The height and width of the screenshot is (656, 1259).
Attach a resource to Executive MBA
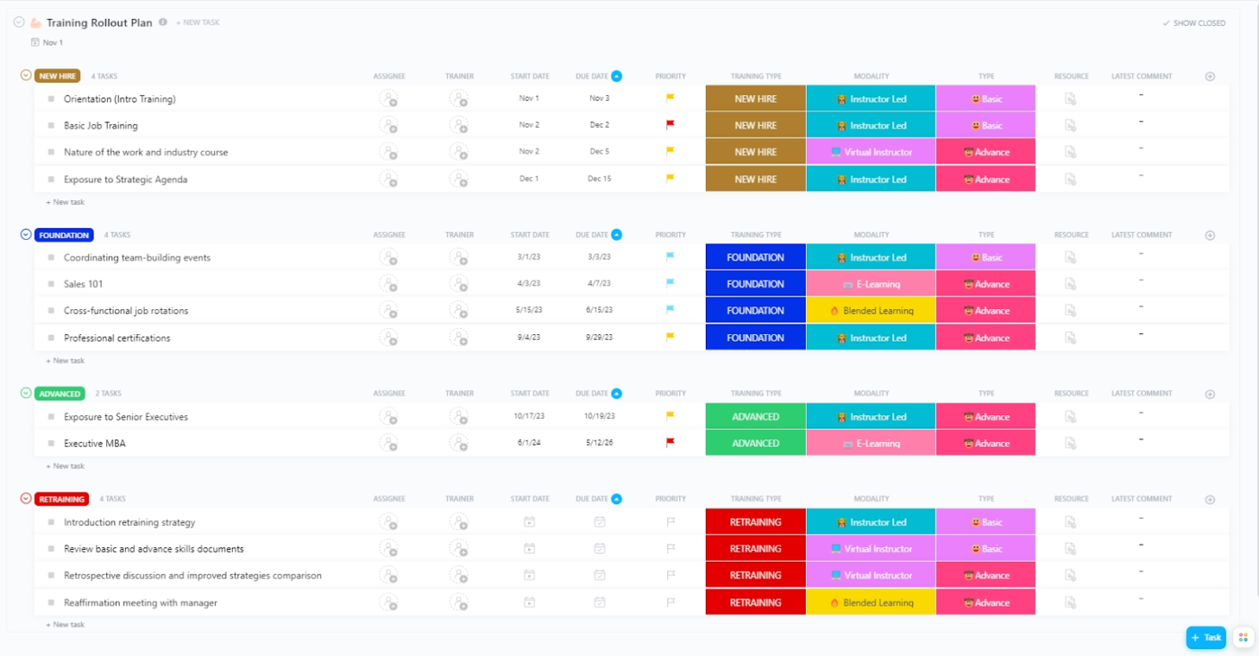point(1069,442)
